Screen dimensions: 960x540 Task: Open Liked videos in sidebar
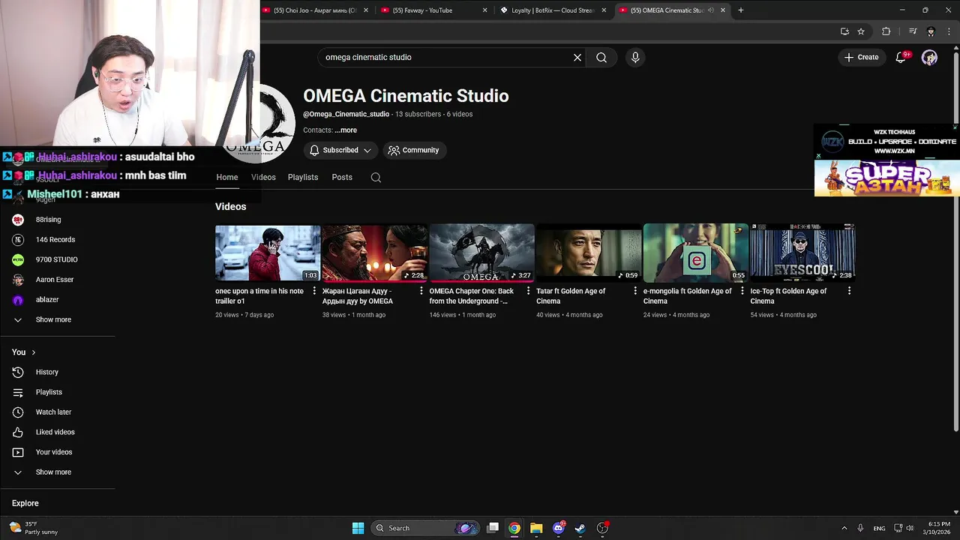pyautogui.click(x=55, y=432)
